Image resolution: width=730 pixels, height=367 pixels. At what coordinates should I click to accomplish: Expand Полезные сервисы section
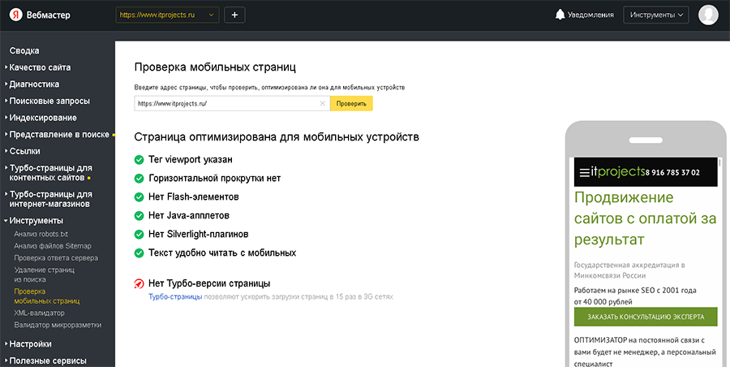[48, 361]
